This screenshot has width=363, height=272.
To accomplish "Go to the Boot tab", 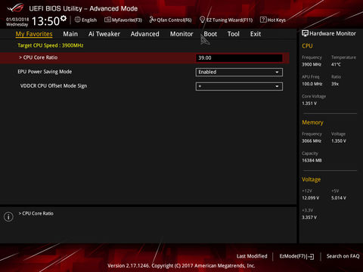I will [210, 34].
